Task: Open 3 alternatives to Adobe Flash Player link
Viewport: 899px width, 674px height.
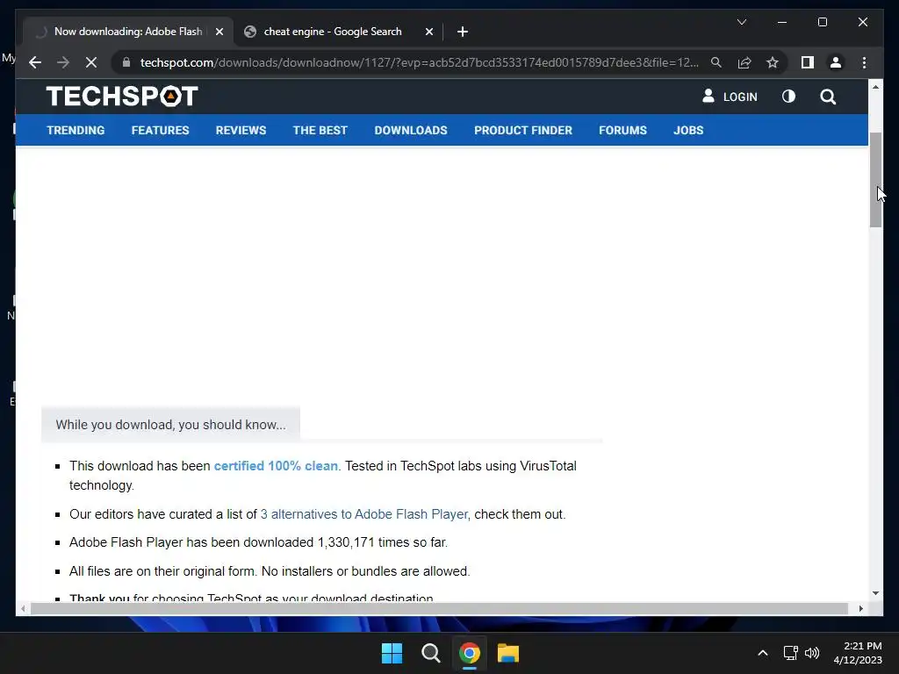Action: click(364, 514)
